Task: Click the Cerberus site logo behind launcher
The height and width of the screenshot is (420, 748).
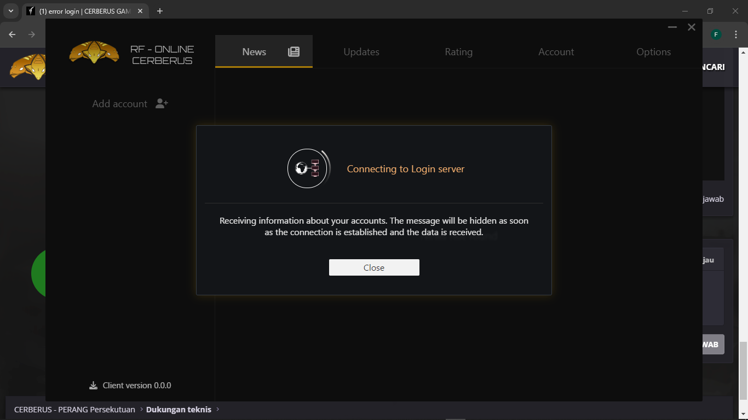Action: tap(27, 67)
